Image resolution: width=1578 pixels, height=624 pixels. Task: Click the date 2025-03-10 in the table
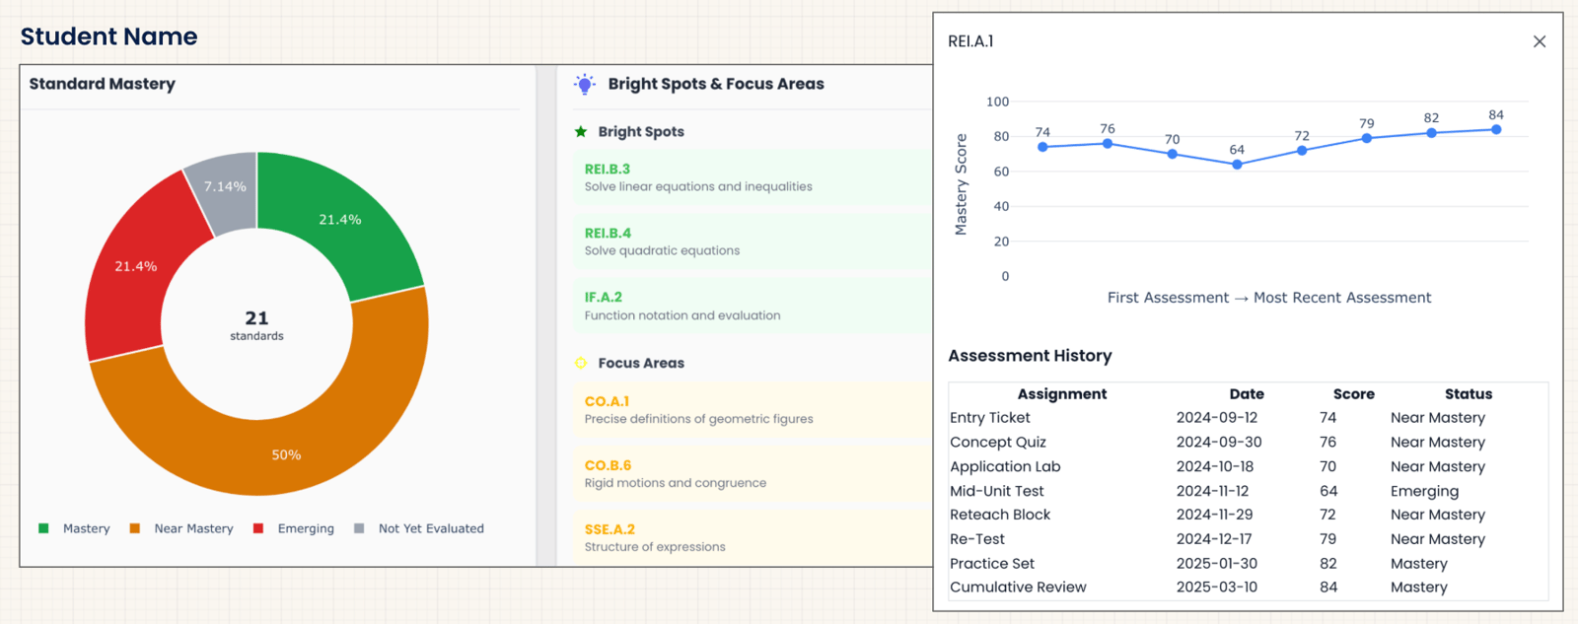[1216, 588]
